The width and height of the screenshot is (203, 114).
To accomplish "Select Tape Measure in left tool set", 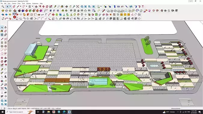I will [x=2, y=70].
